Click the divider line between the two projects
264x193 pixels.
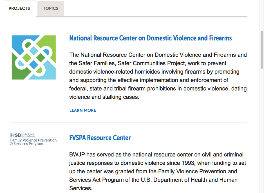[129, 122]
